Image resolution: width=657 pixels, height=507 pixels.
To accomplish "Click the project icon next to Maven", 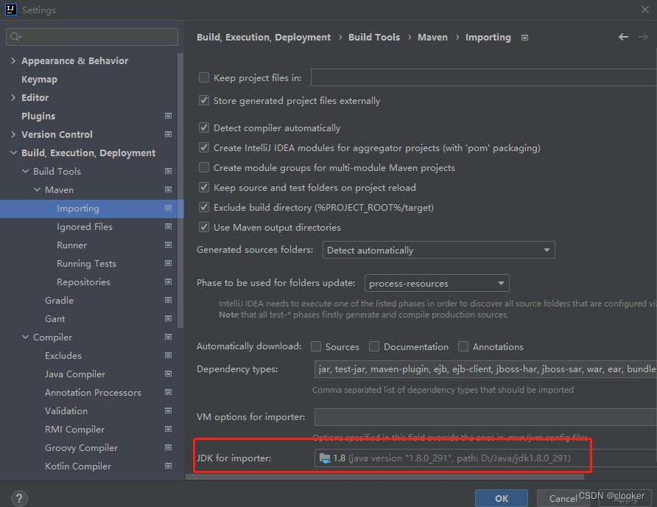I will tap(168, 189).
